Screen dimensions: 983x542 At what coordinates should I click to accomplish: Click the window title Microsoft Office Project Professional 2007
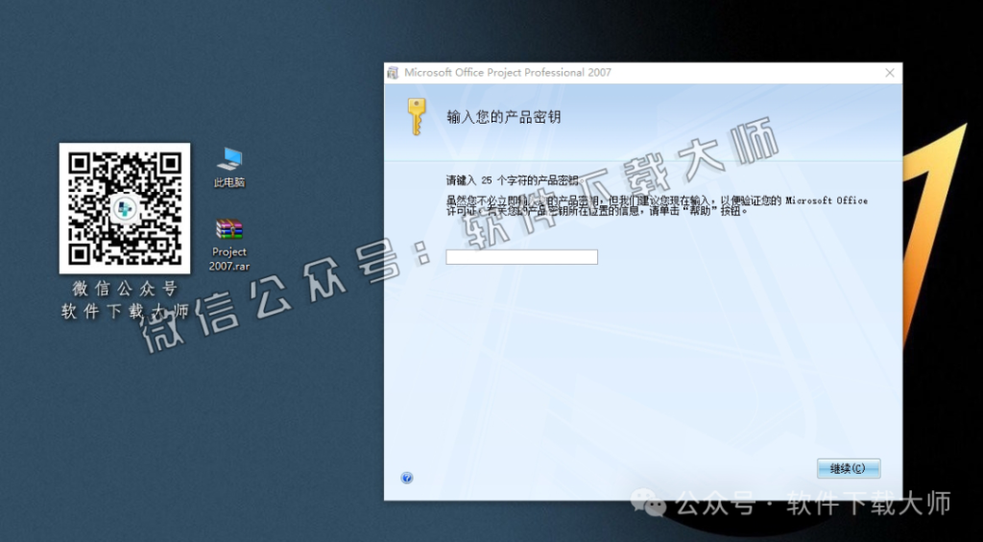[508, 73]
